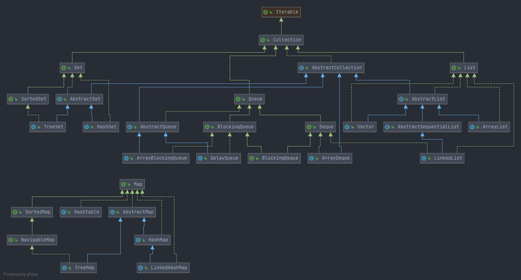Image resolution: width=521 pixels, height=280 pixels.
Task: Click the interface icon on List node
Action: point(454,68)
